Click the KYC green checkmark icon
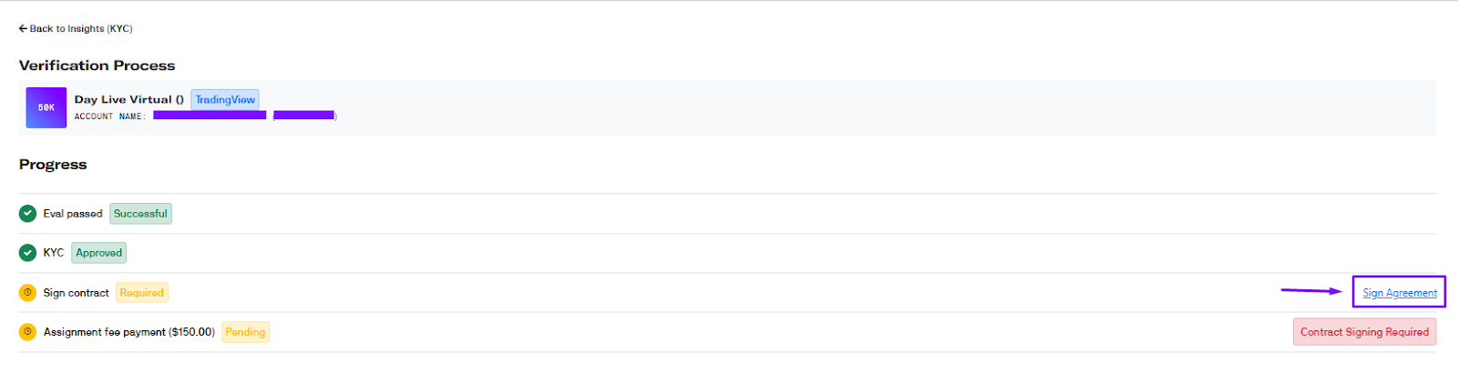This screenshot has width=1458, height=373. pyautogui.click(x=27, y=253)
